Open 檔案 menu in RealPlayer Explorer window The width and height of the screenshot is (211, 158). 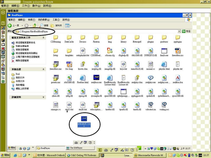coord(12,20)
